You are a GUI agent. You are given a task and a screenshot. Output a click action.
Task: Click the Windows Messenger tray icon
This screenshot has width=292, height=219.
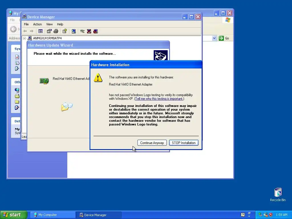tap(265, 215)
